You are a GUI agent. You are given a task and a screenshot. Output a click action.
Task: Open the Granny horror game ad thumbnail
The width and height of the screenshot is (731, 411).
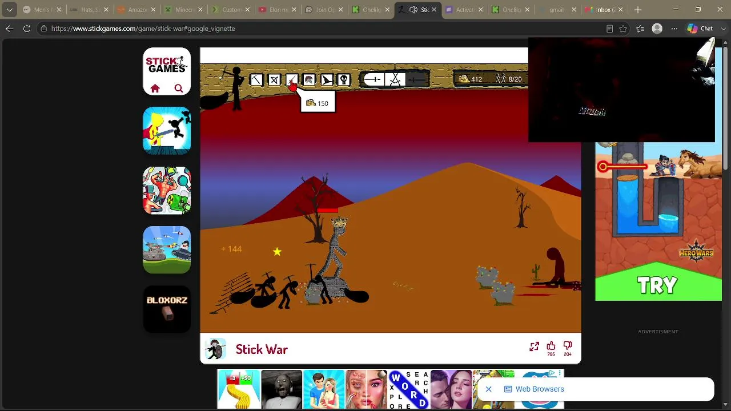click(282, 389)
